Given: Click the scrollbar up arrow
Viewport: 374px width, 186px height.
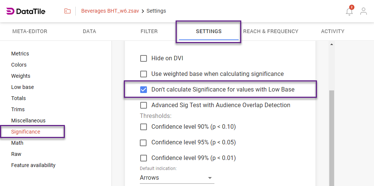Looking at the screenshot, I should pos(331,45).
